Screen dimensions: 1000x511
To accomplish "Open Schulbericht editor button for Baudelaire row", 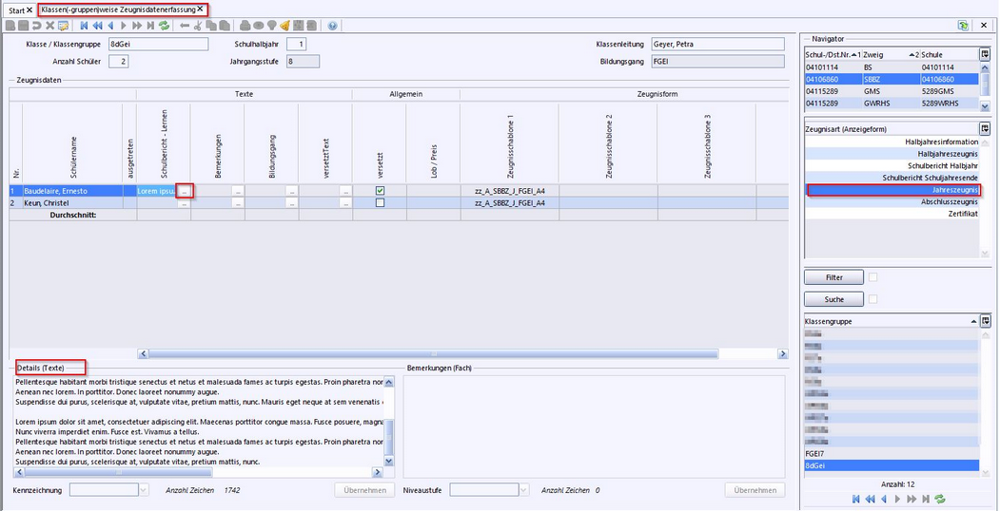I will [x=185, y=191].
